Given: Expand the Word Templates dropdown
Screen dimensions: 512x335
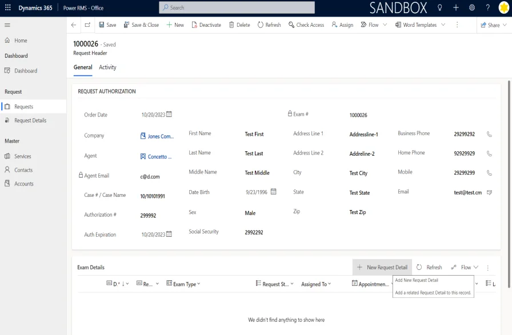Looking at the screenshot, I should [x=442, y=25].
